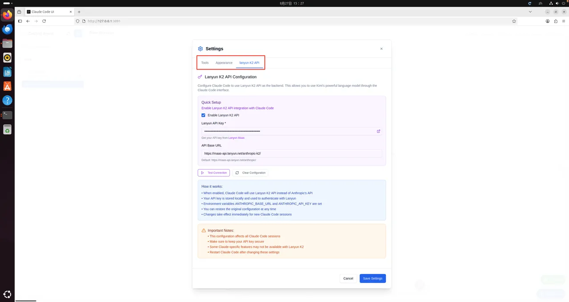569x302 pixels.
Task: Switch to the Appearance tab
Action: 224,63
